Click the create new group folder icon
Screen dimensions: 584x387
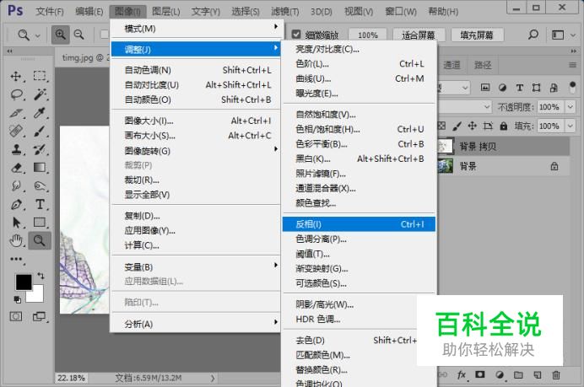point(518,374)
